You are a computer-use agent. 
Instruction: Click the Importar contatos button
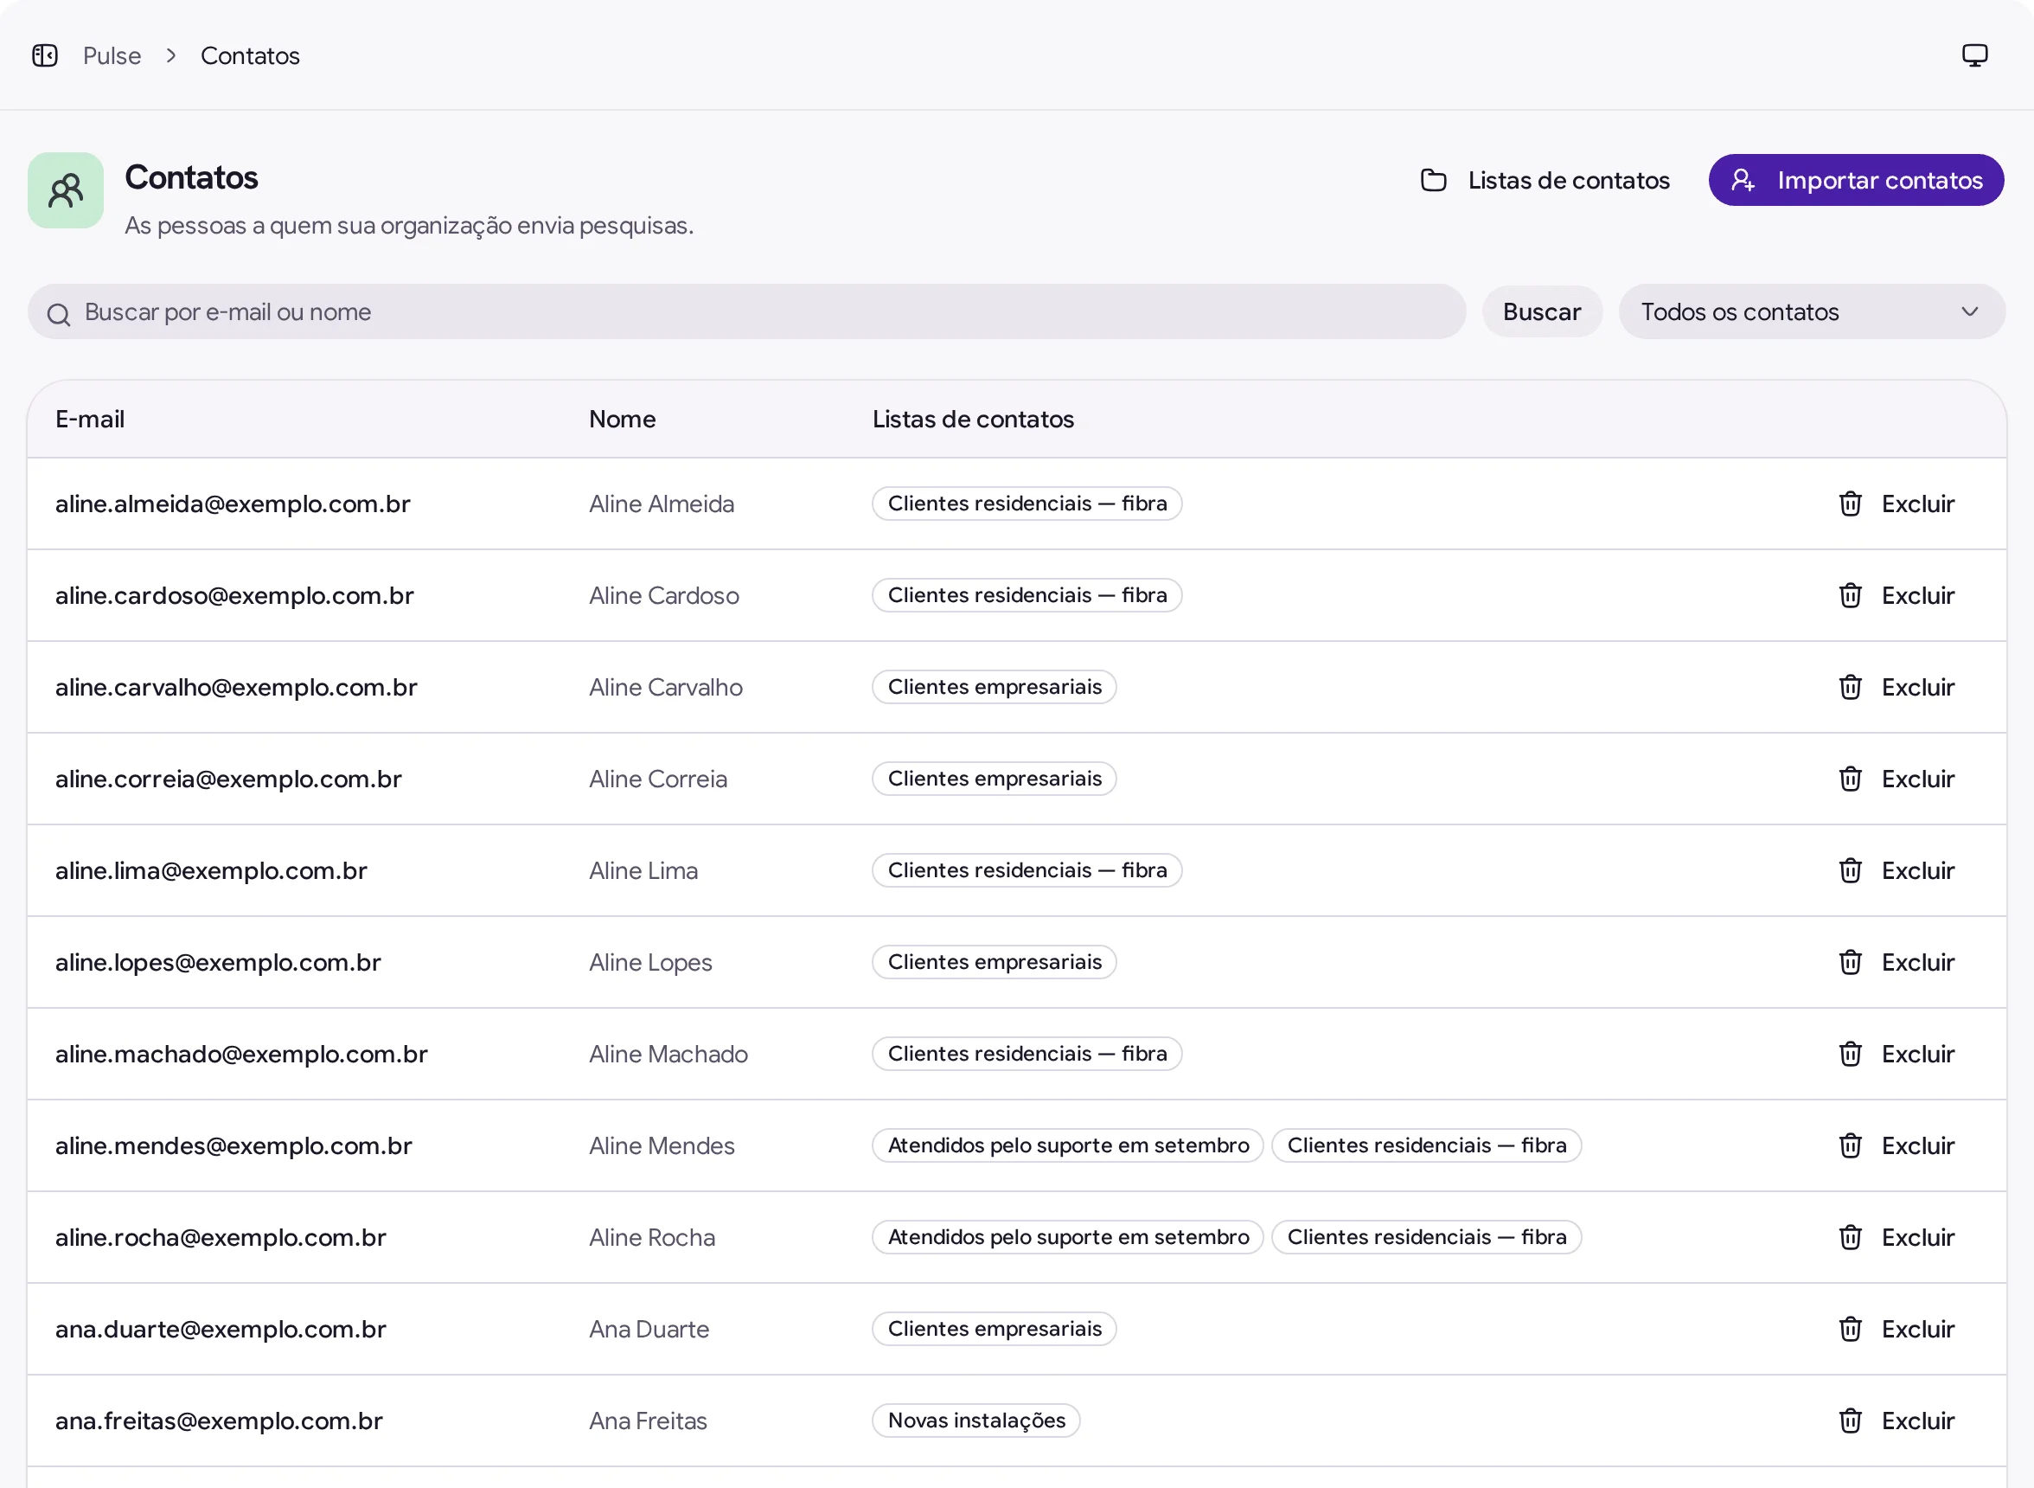[1857, 180]
